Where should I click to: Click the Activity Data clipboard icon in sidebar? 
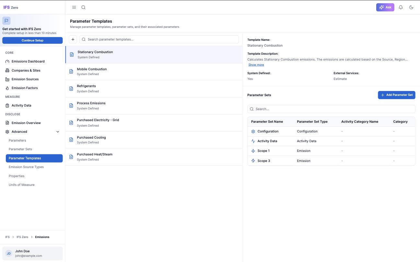[7, 105]
